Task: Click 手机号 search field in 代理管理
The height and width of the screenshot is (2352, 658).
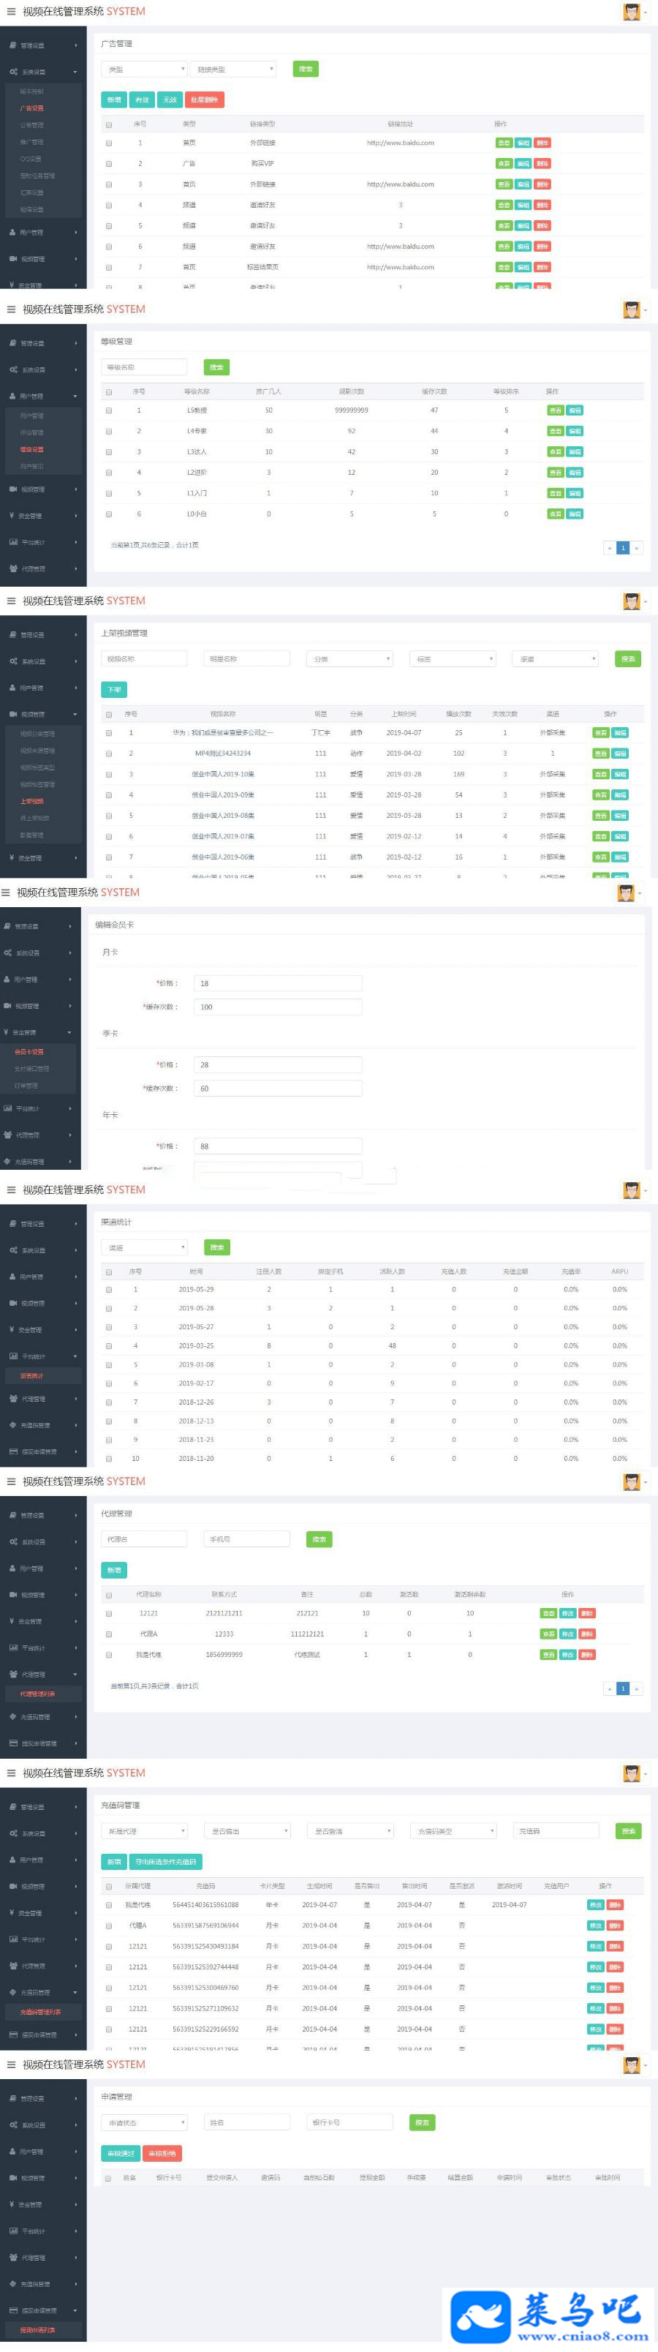Action: [247, 1539]
